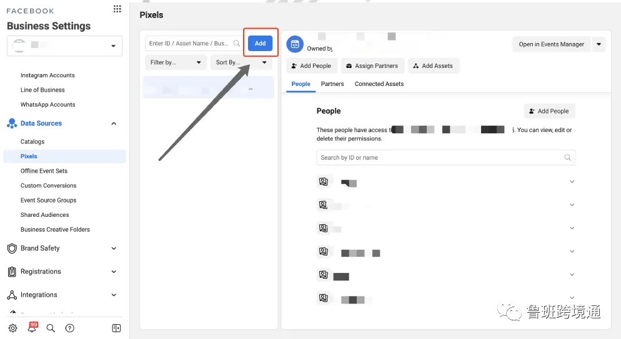Click the Assign Partners button

tap(372, 66)
